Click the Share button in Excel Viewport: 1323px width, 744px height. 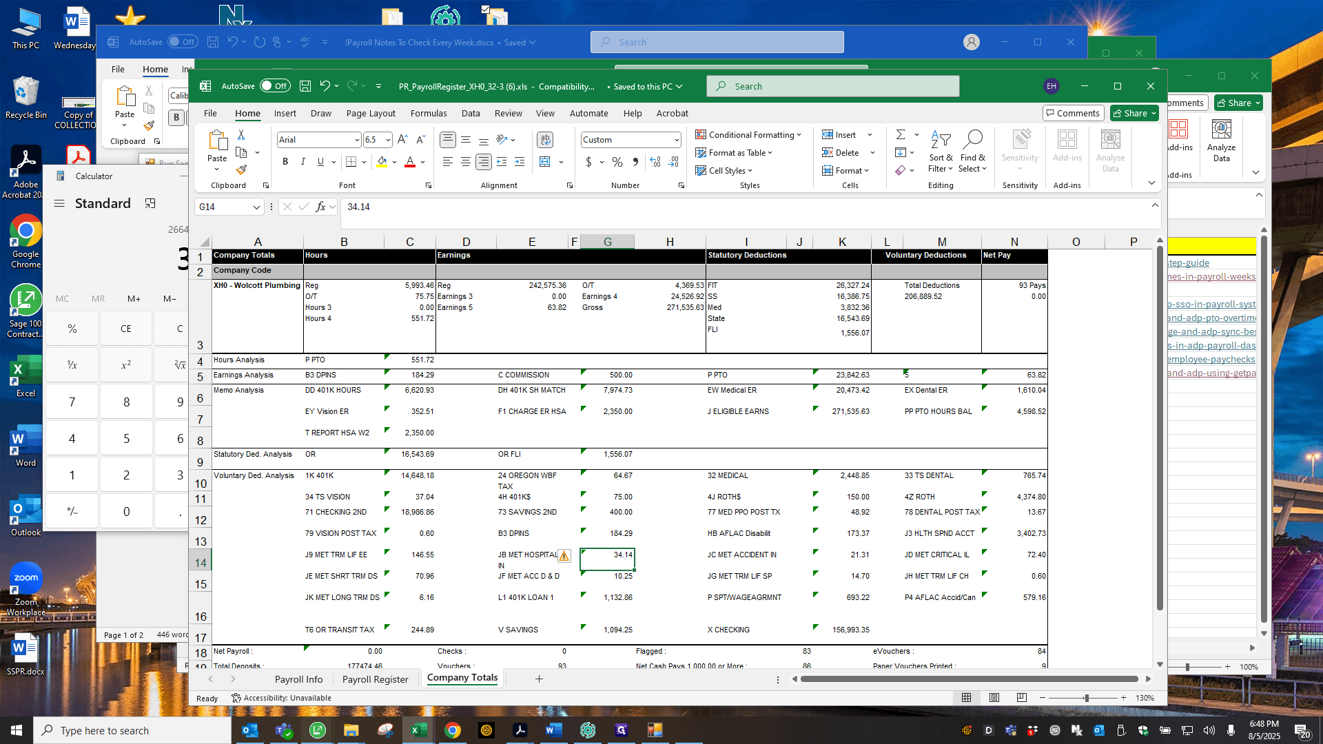[x=1134, y=114]
